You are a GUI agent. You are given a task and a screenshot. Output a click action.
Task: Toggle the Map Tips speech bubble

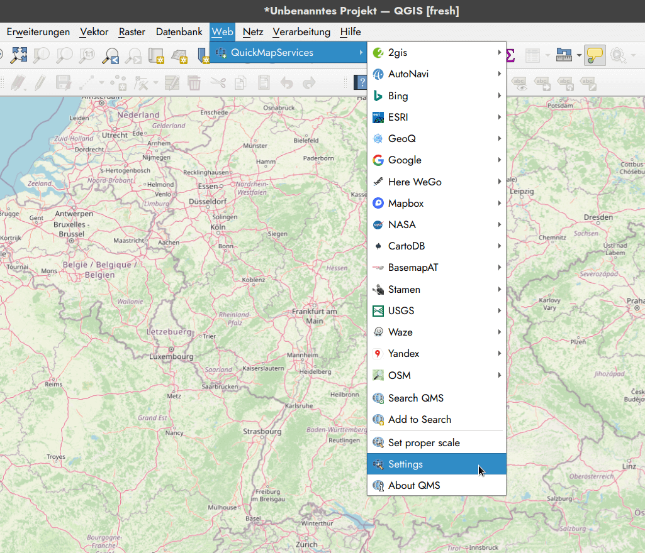tap(594, 55)
